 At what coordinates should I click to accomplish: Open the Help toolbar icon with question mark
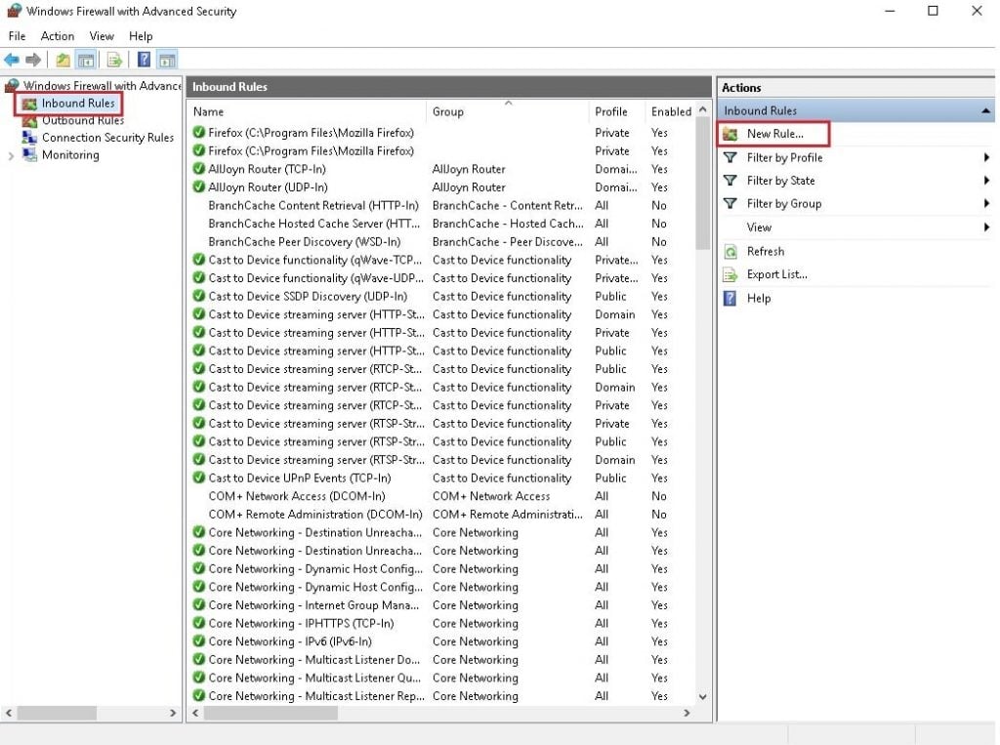(145, 60)
